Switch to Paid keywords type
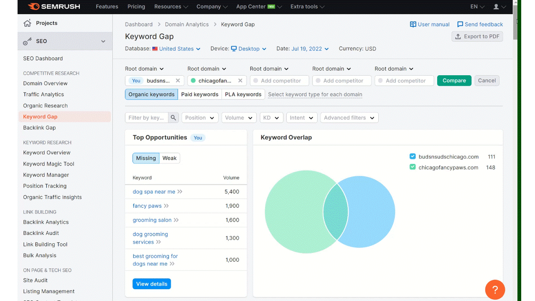The width and height of the screenshot is (535, 301). pyautogui.click(x=200, y=94)
